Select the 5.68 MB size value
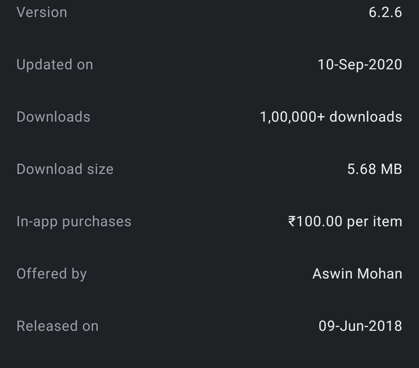This screenshot has width=419, height=368. pyautogui.click(x=374, y=169)
